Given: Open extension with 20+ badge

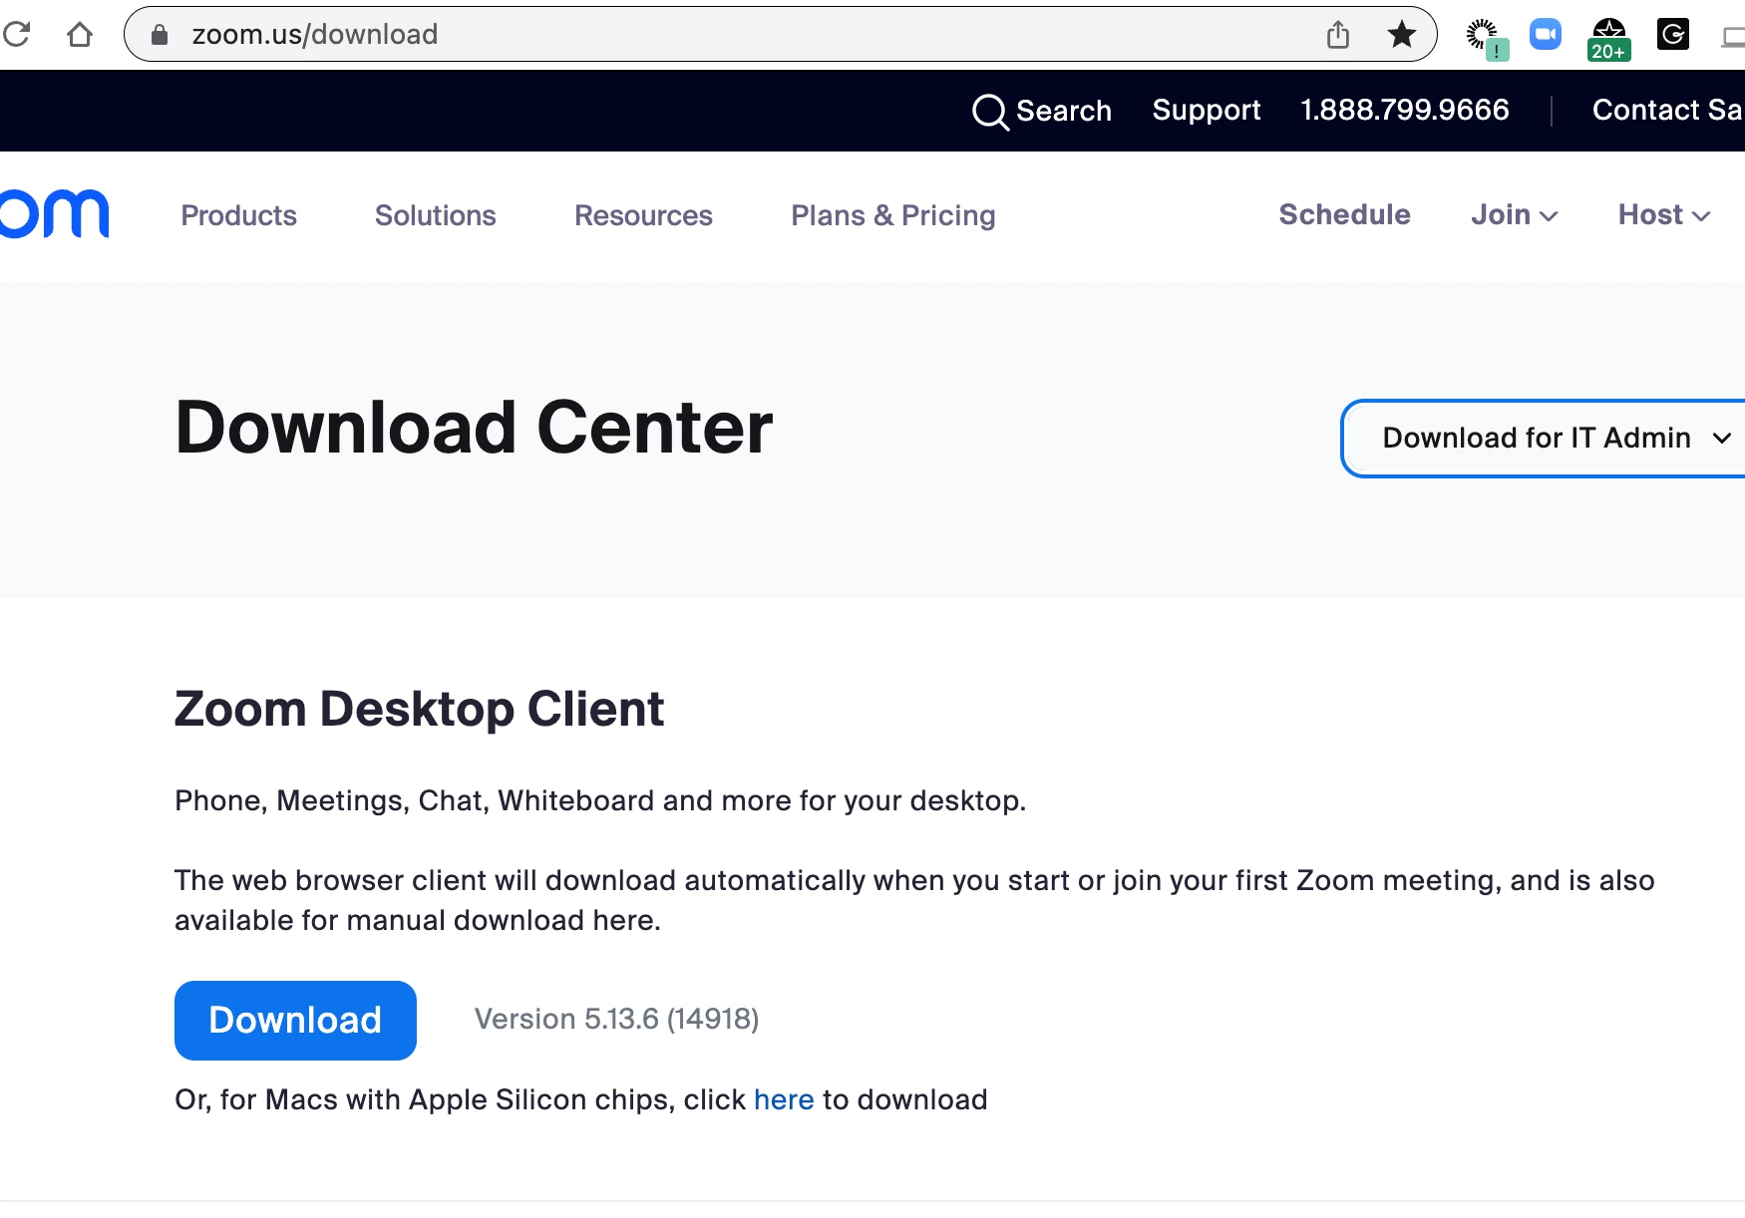Looking at the screenshot, I should [1609, 39].
